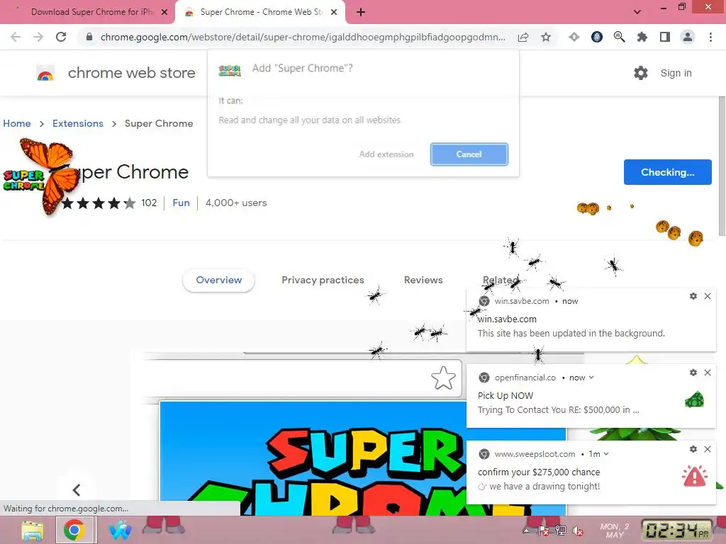Click the browser back arrow
Viewport: 726px width, 544px height.
coord(16,37)
